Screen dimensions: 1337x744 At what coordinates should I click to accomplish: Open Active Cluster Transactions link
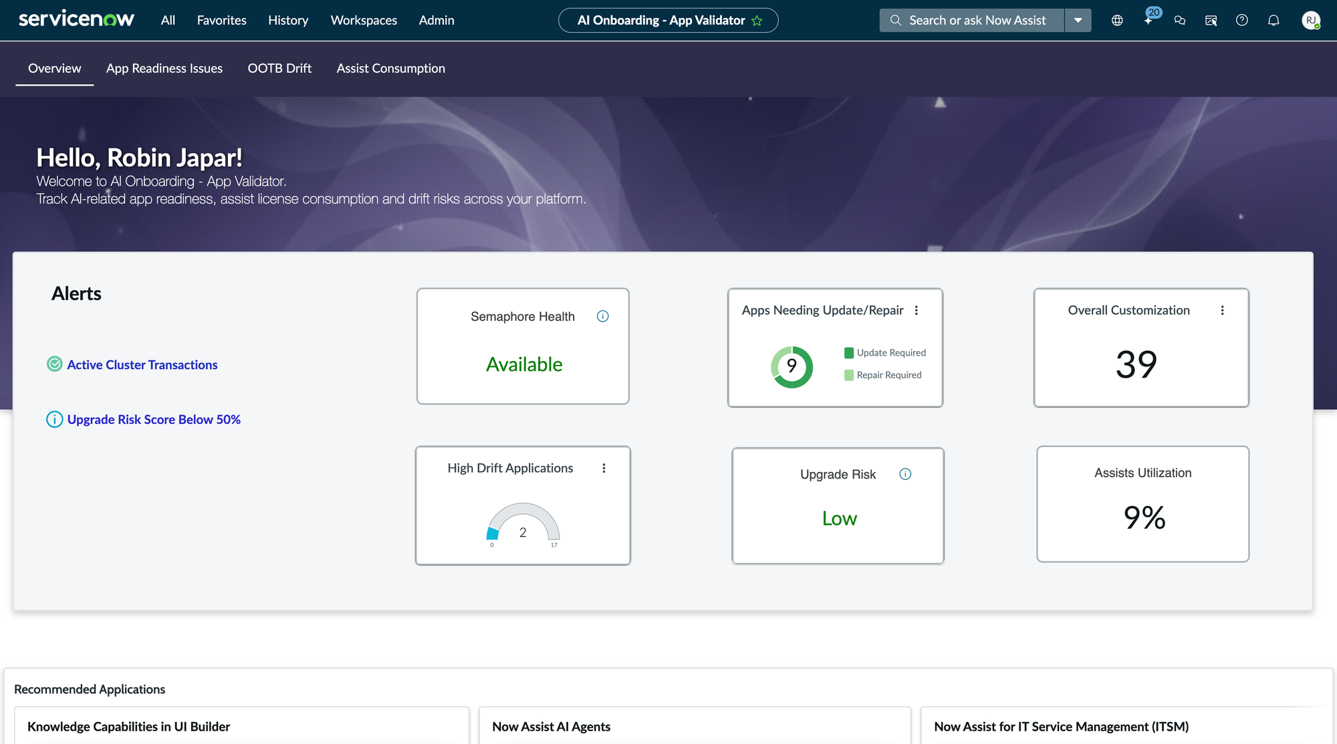tap(142, 364)
